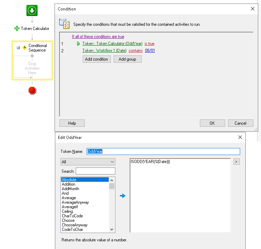Click the red workflow stop icon
The height and width of the screenshot is (249, 261).
(x=32, y=91)
